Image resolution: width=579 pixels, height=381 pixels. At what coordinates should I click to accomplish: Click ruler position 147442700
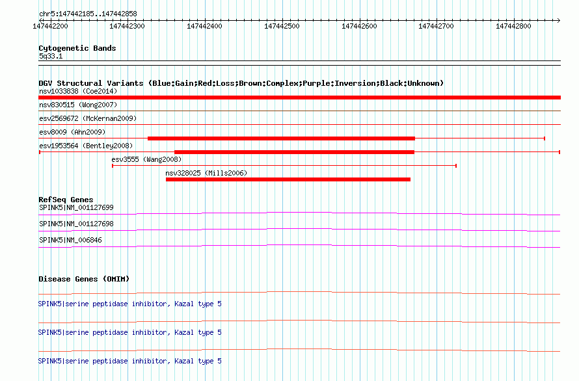click(436, 26)
